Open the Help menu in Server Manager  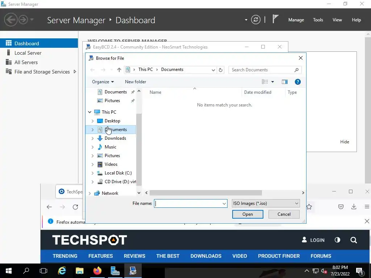coord(356,20)
